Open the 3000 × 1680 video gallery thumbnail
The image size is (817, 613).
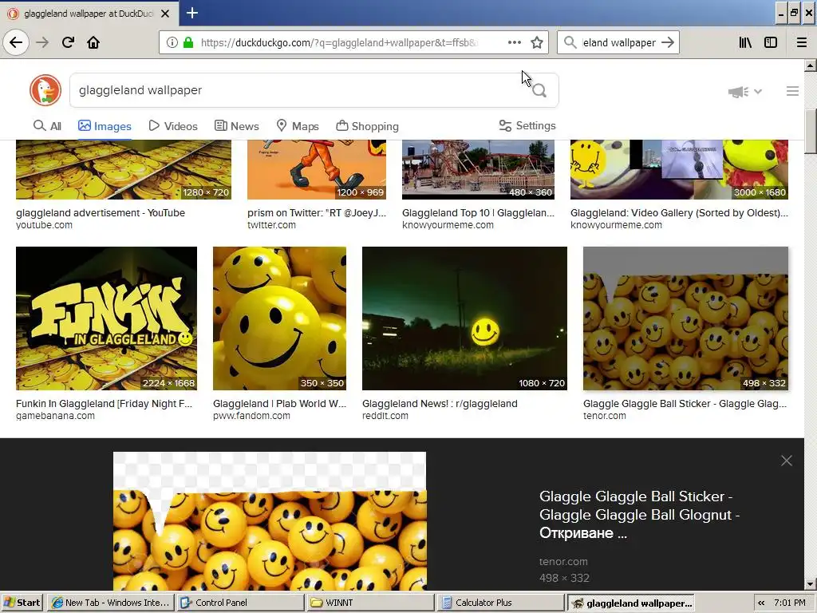(680, 169)
